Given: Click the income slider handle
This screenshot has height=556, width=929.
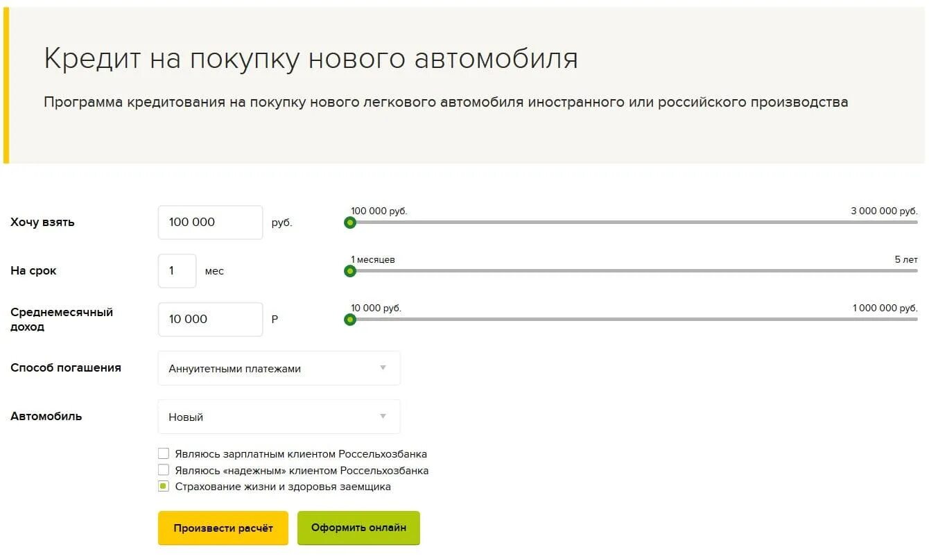Looking at the screenshot, I should point(350,320).
